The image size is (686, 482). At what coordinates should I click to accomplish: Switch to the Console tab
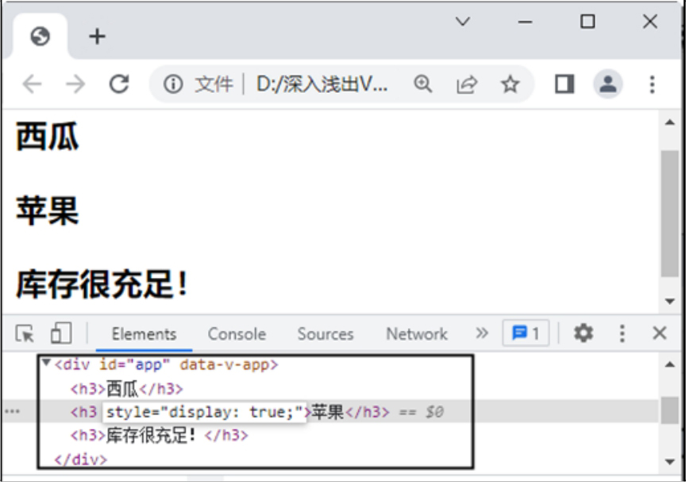coord(237,334)
